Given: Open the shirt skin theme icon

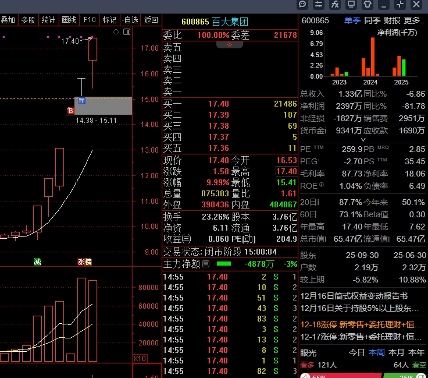Looking at the screenshot, I should 368,5.
